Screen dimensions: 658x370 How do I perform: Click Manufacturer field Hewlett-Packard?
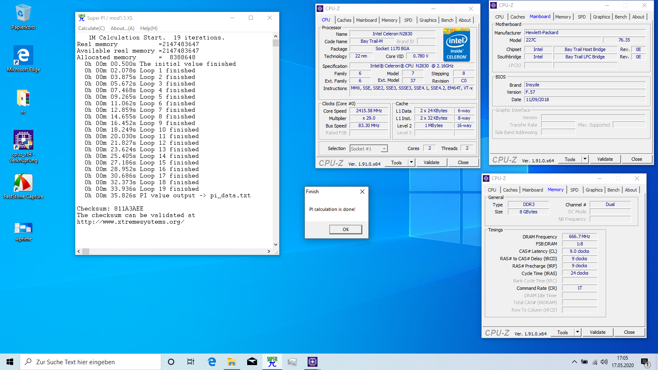coord(585,32)
